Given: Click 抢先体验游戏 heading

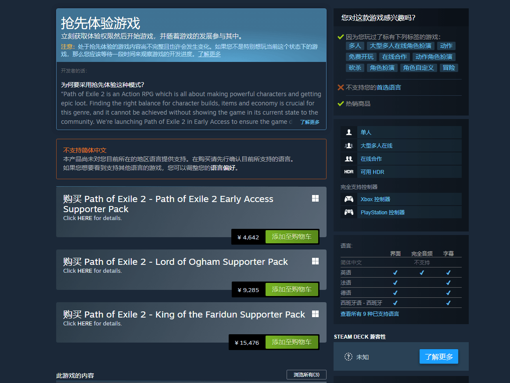Looking at the screenshot, I should [x=101, y=23].
